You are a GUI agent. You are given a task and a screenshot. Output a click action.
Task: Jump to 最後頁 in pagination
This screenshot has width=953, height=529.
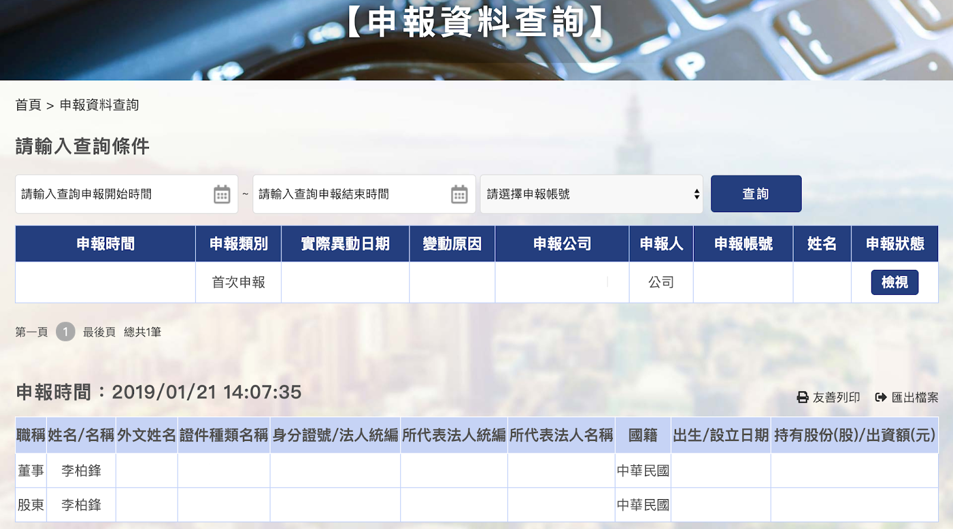(x=99, y=332)
